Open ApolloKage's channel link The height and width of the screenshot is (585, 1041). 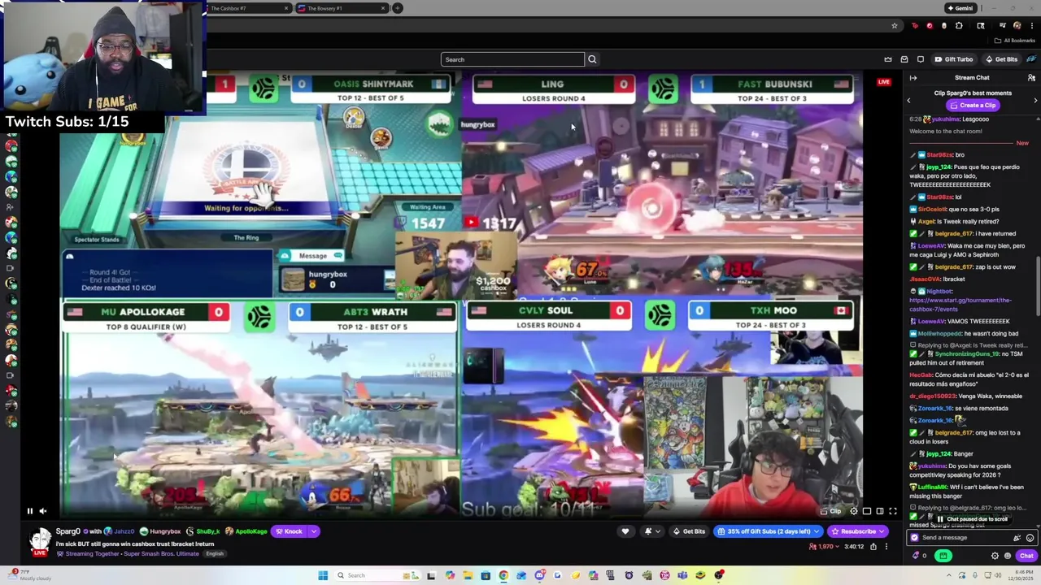pyautogui.click(x=245, y=531)
